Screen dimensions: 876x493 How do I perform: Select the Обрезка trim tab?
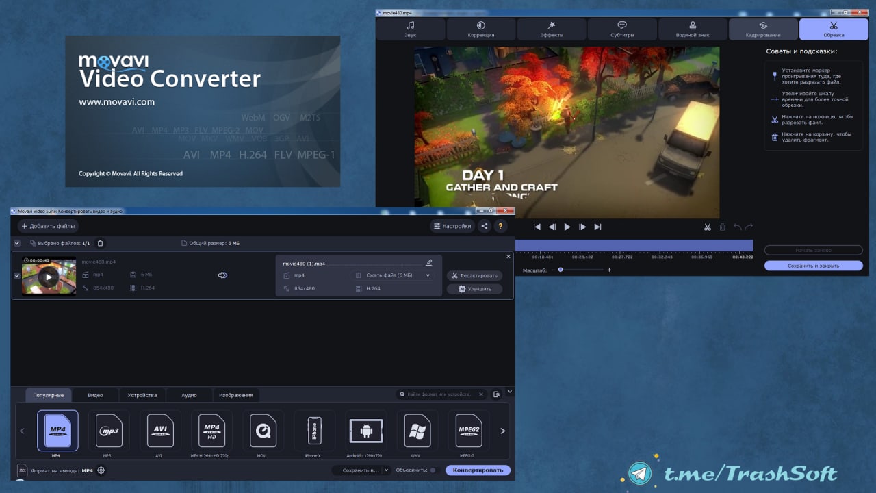[x=834, y=29]
